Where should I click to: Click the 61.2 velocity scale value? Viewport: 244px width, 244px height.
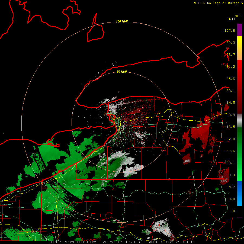point(231,67)
